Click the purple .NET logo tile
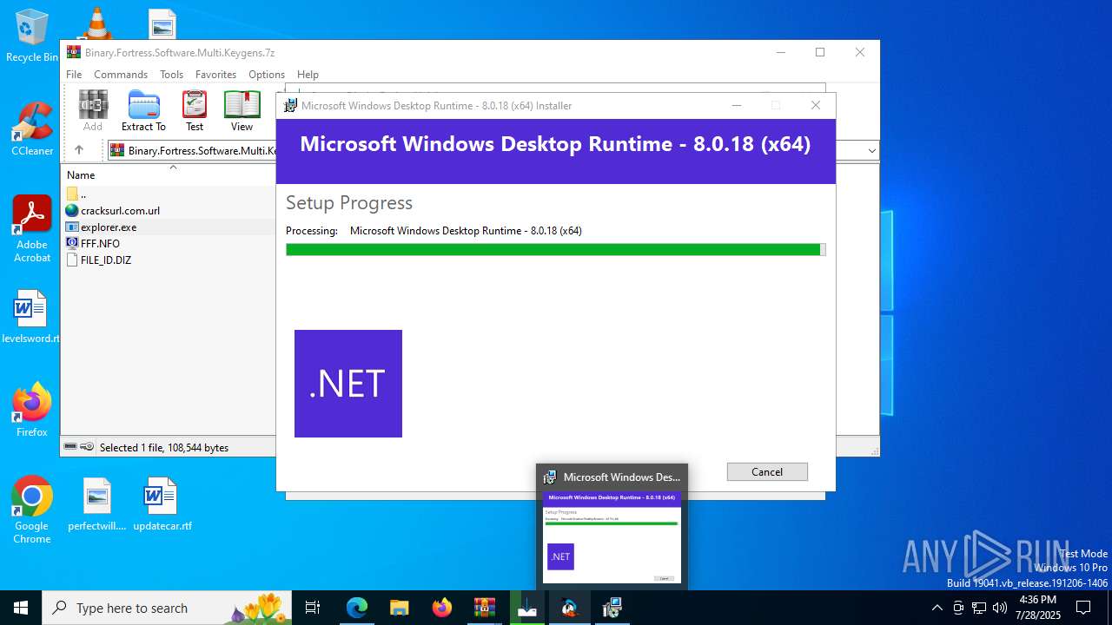The image size is (1112, 625). (x=348, y=384)
